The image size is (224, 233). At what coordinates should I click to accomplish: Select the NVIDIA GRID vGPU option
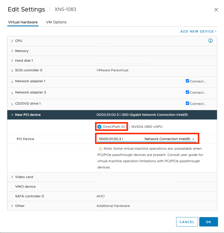tap(127, 127)
